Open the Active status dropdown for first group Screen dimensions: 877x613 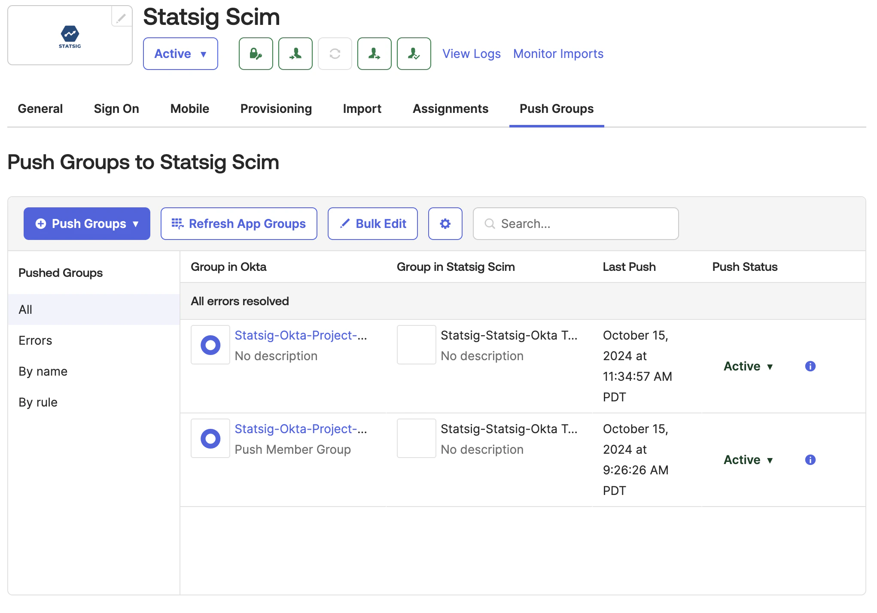pos(748,366)
